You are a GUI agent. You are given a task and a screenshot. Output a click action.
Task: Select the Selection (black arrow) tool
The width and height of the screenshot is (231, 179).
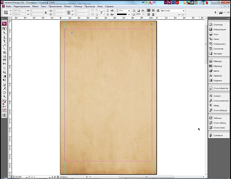pos(4,29)
